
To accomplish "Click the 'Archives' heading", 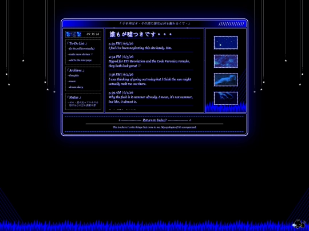I will click(76, 70).
